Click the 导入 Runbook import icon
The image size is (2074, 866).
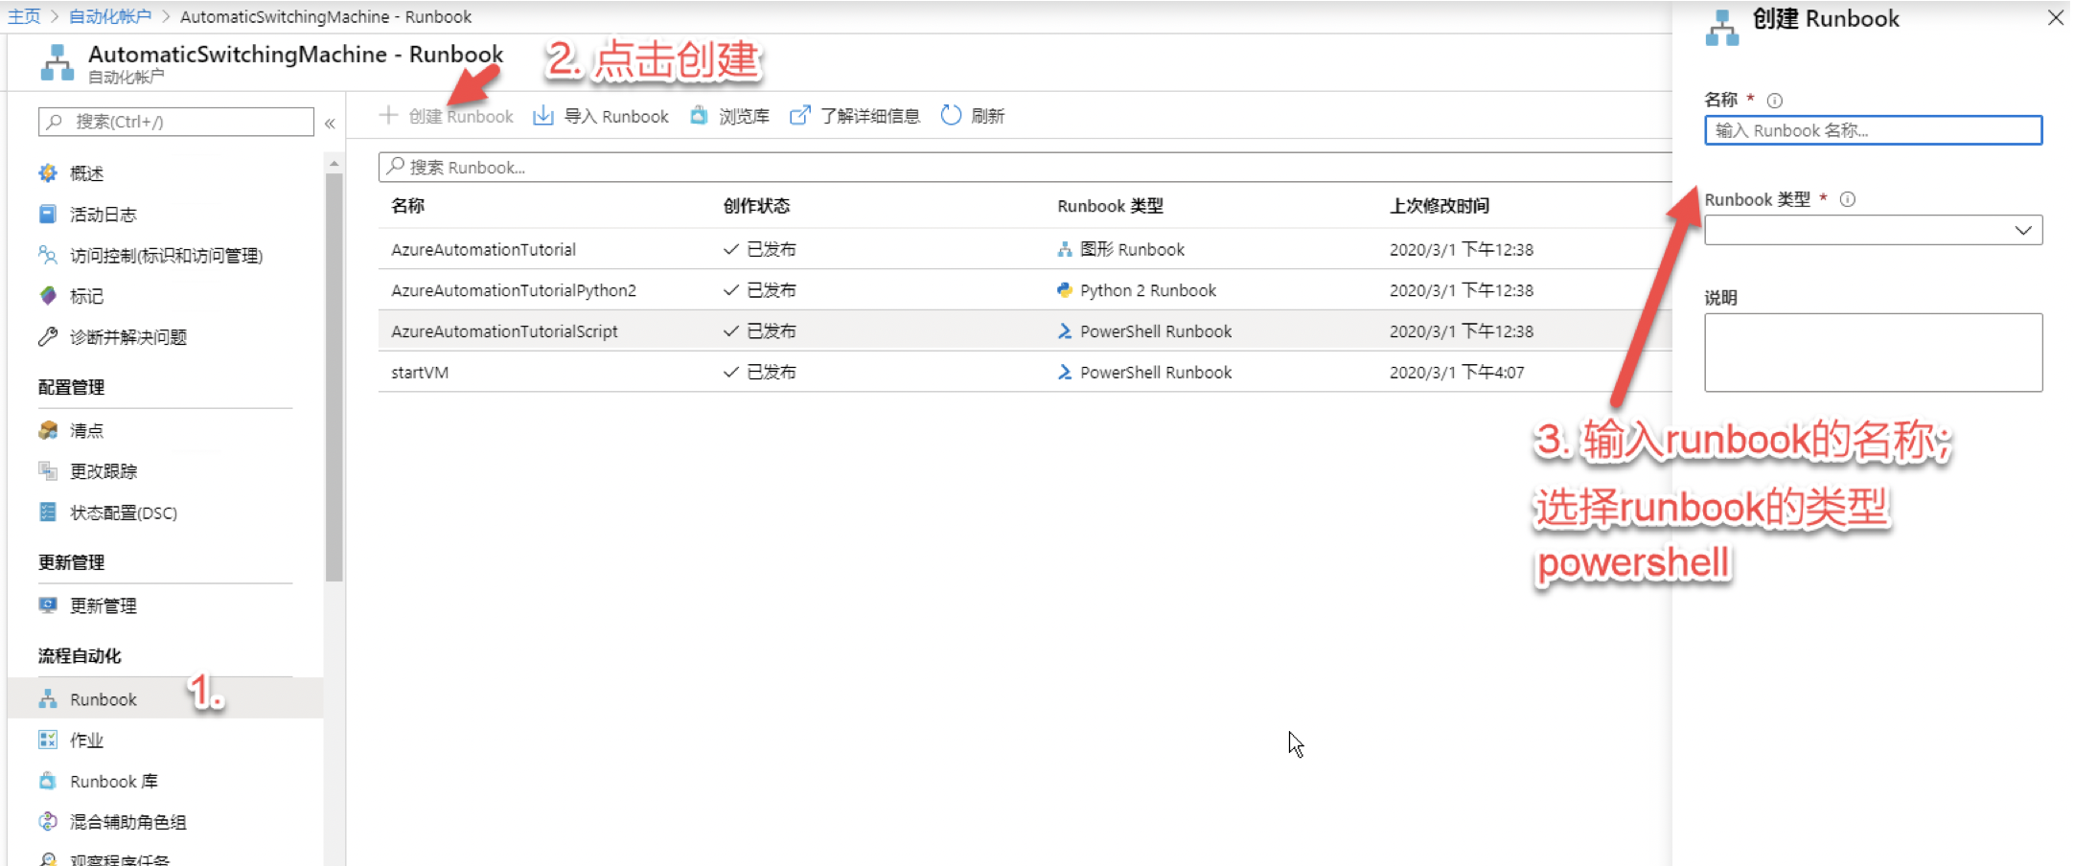pyautogui.click(x=543, y=116)
